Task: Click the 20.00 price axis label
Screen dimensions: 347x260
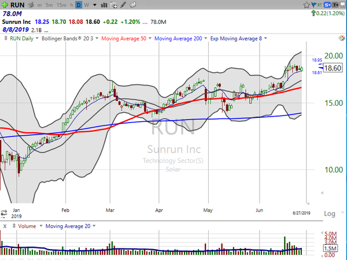Action: click(334, 55)
